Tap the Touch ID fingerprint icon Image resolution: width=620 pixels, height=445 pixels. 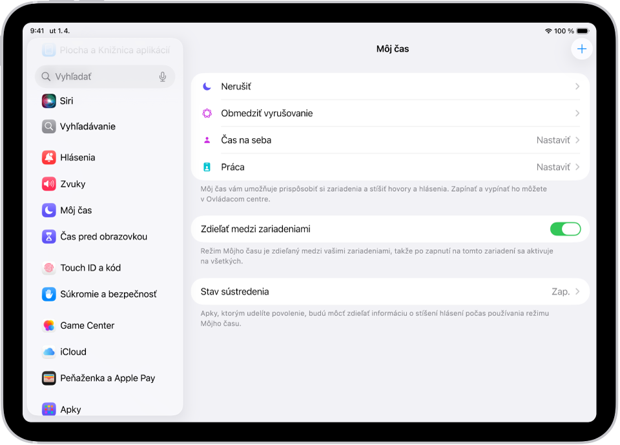tap(48, 268)
